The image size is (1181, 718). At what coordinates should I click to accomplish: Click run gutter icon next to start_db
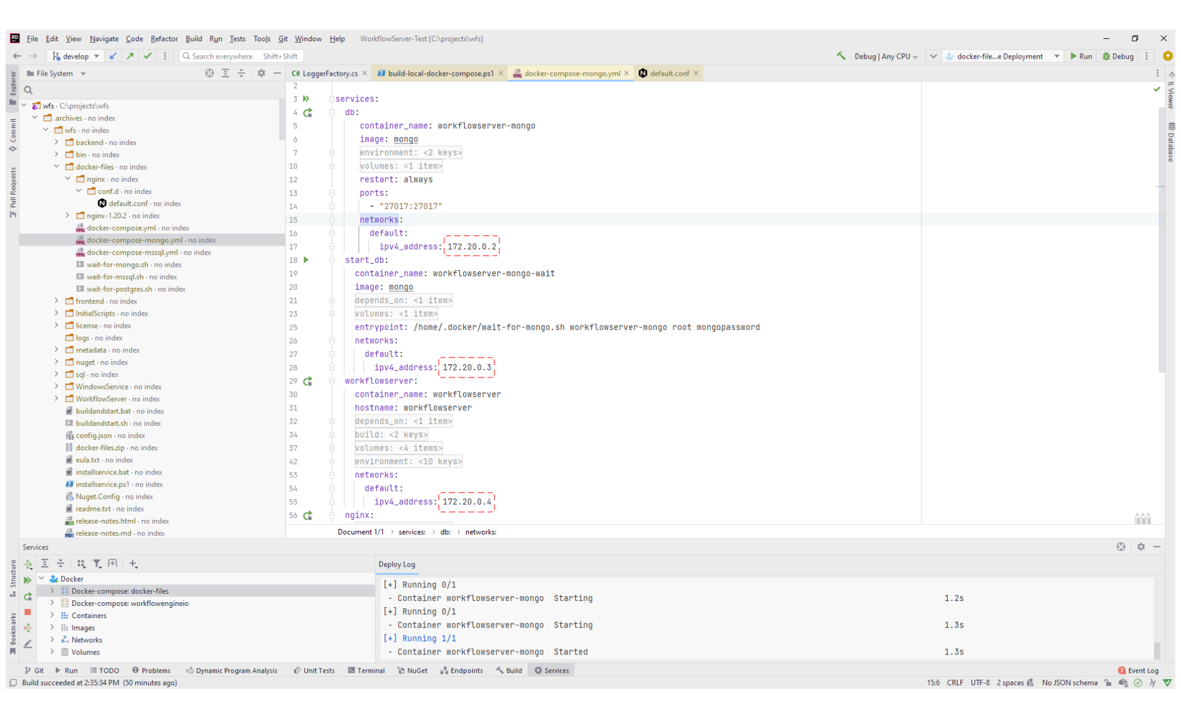[x=307, y=260]
